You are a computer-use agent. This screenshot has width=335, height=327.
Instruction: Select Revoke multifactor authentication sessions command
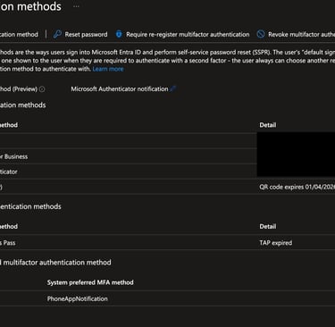301,34
